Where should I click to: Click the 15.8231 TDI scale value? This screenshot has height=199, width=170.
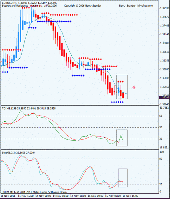[164, 147]
